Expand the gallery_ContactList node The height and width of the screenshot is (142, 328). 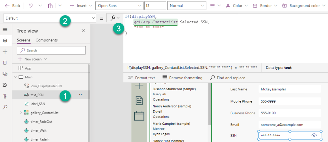[x=21, y=113]
